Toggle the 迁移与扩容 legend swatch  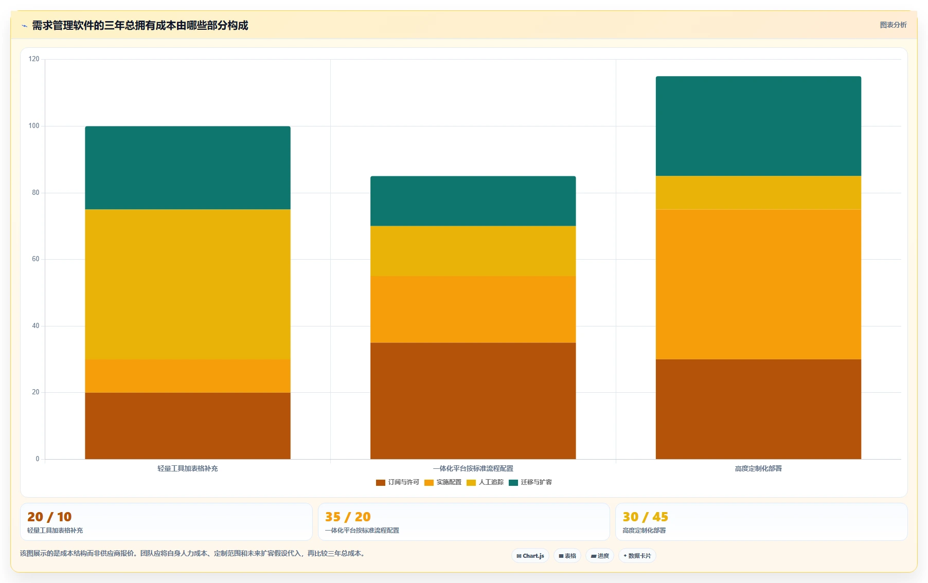(513, 483)
